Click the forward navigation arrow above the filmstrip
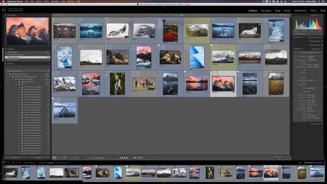The height and width of the screenshot is (184, 327). 20,163
